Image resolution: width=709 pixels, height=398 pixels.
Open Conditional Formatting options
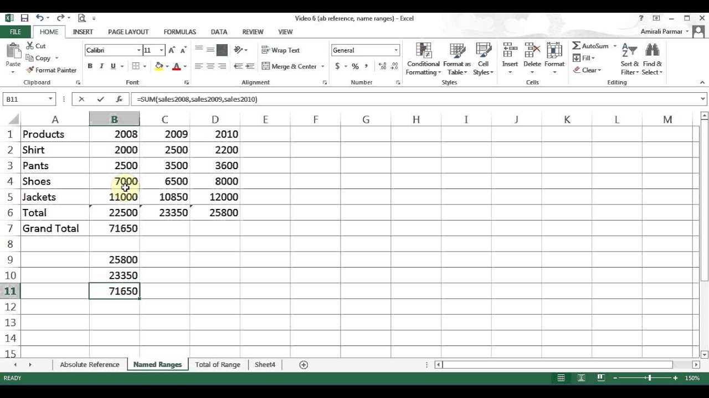423,59
